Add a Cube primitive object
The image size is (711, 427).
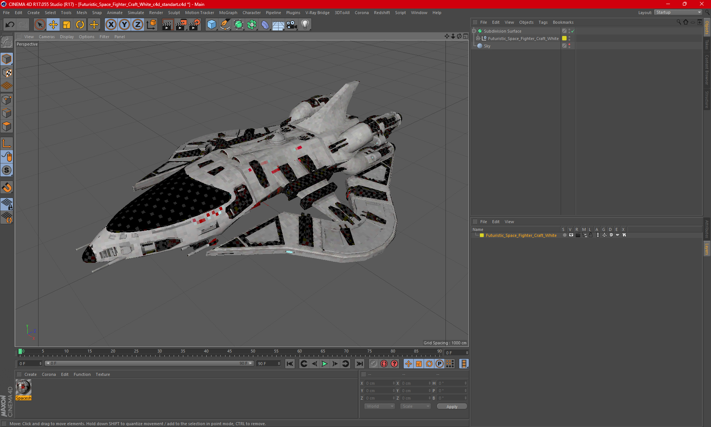tap(211, 25)
